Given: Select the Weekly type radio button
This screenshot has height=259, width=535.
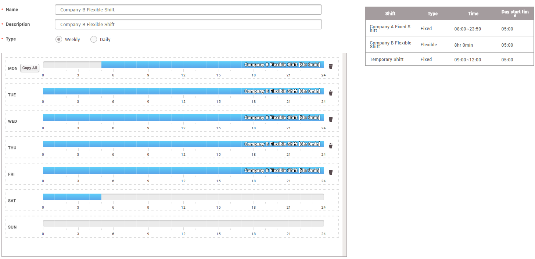Looking at the screenshot, I should coord(59,39).
